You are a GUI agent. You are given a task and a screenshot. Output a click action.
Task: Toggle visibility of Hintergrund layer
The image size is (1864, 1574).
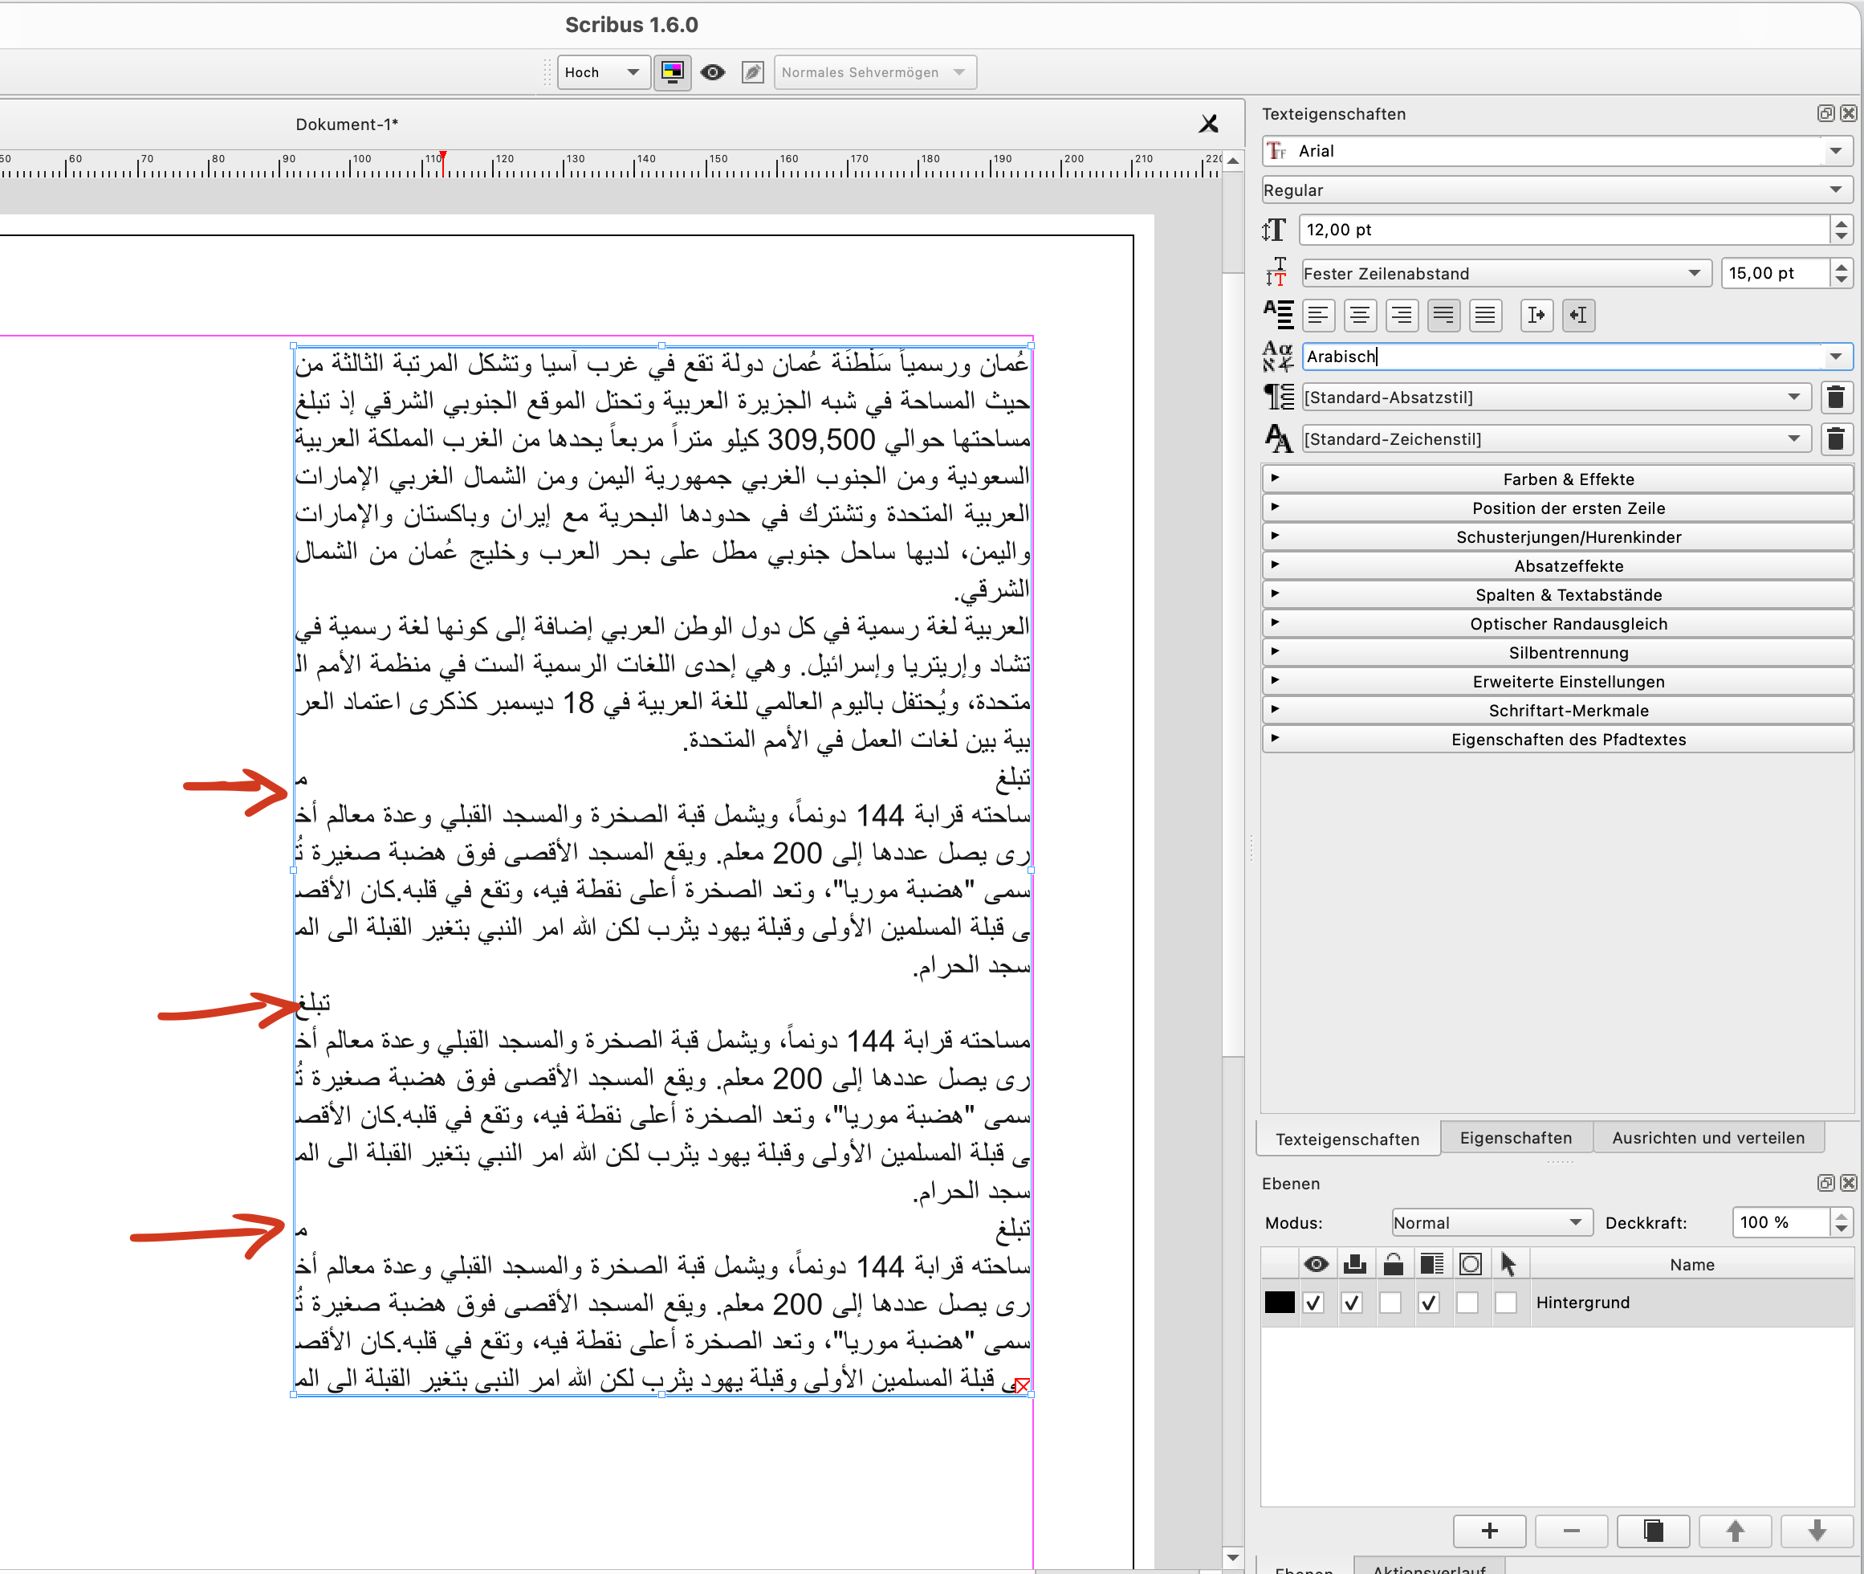[x=1313, y=1303]
